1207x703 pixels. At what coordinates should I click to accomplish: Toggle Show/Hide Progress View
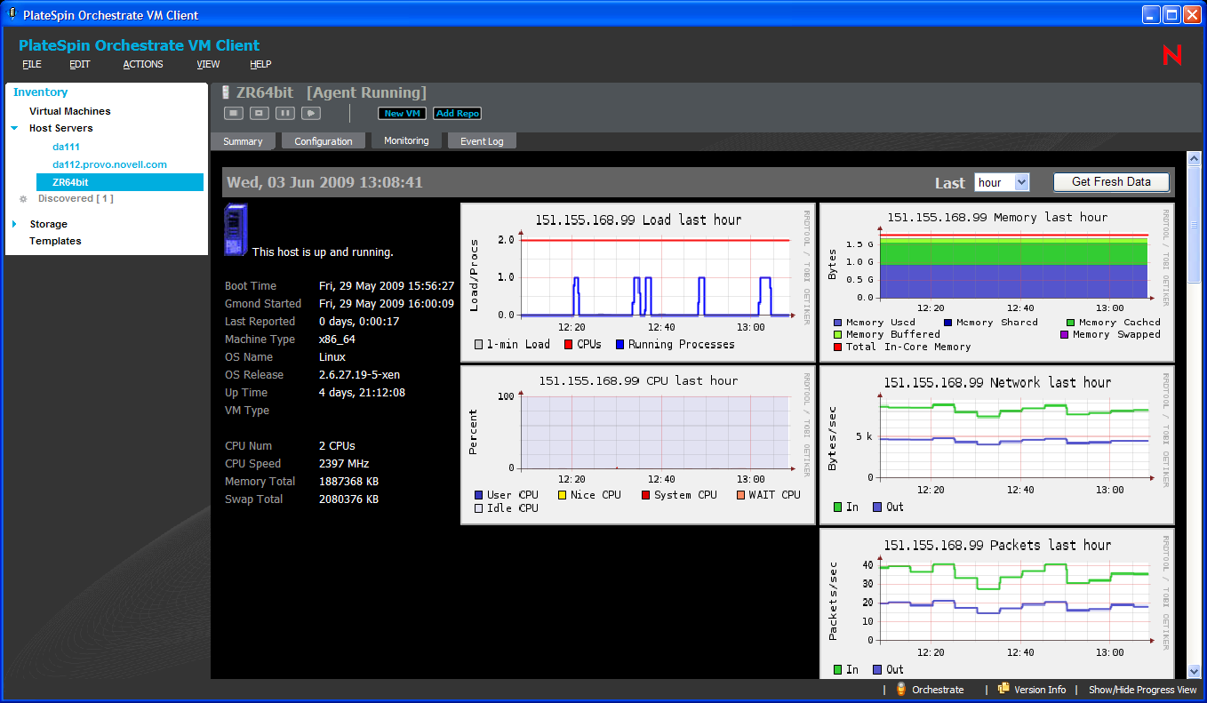click(x=1142, y=690)
